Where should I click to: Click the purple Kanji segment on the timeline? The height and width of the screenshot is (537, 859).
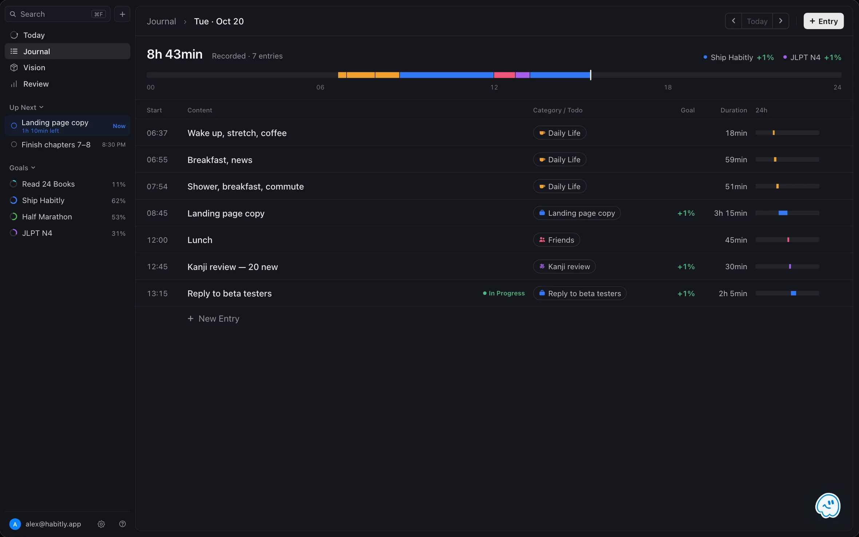pyautogui.click(x=522, y=75)
